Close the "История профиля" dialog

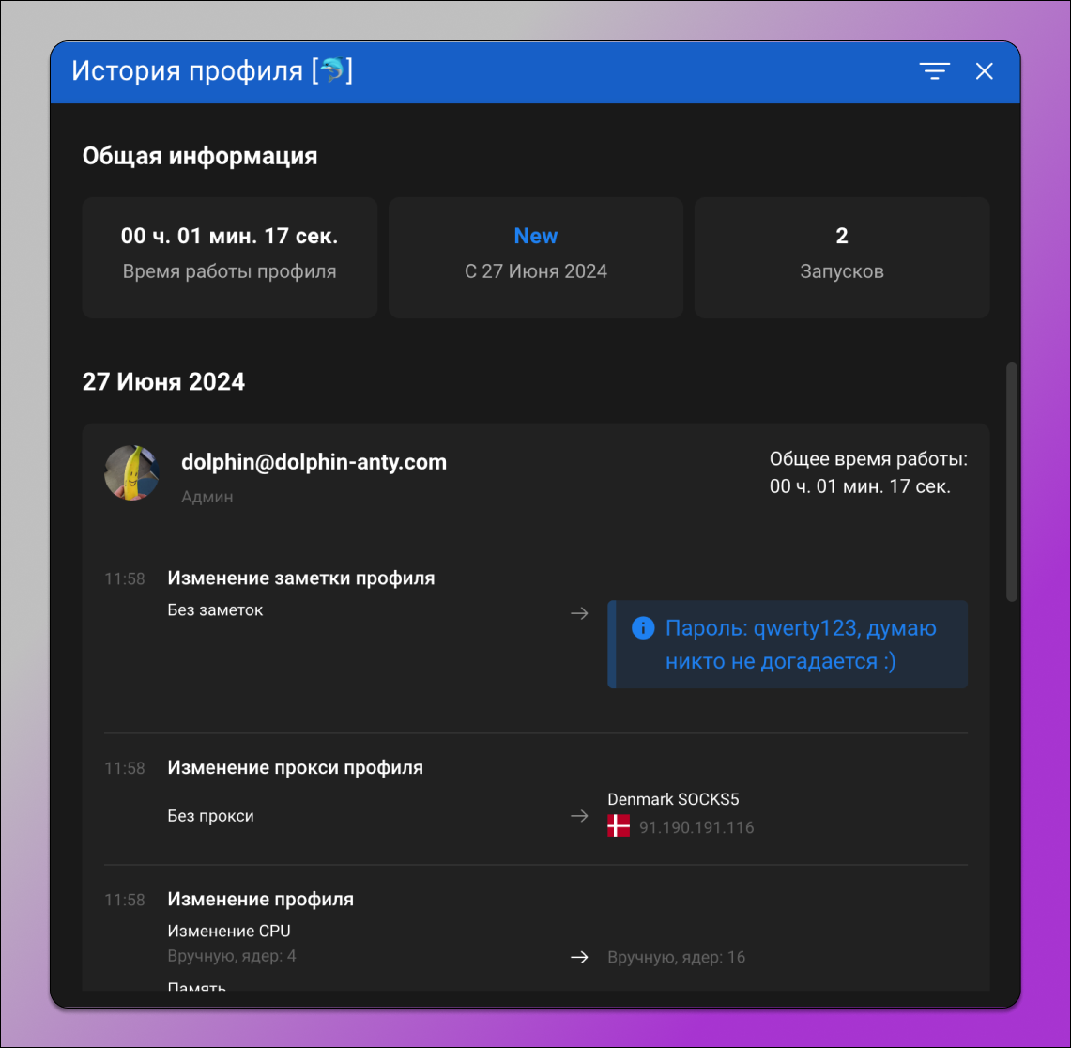(x=984, y=71)
